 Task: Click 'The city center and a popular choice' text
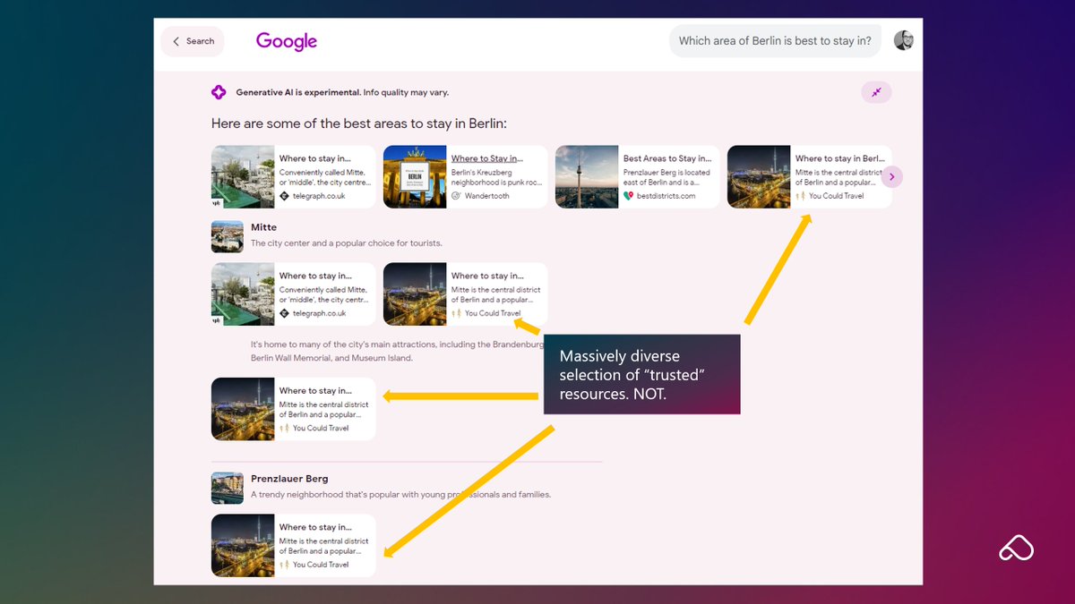pyautogui.click(x=347, y=242)
